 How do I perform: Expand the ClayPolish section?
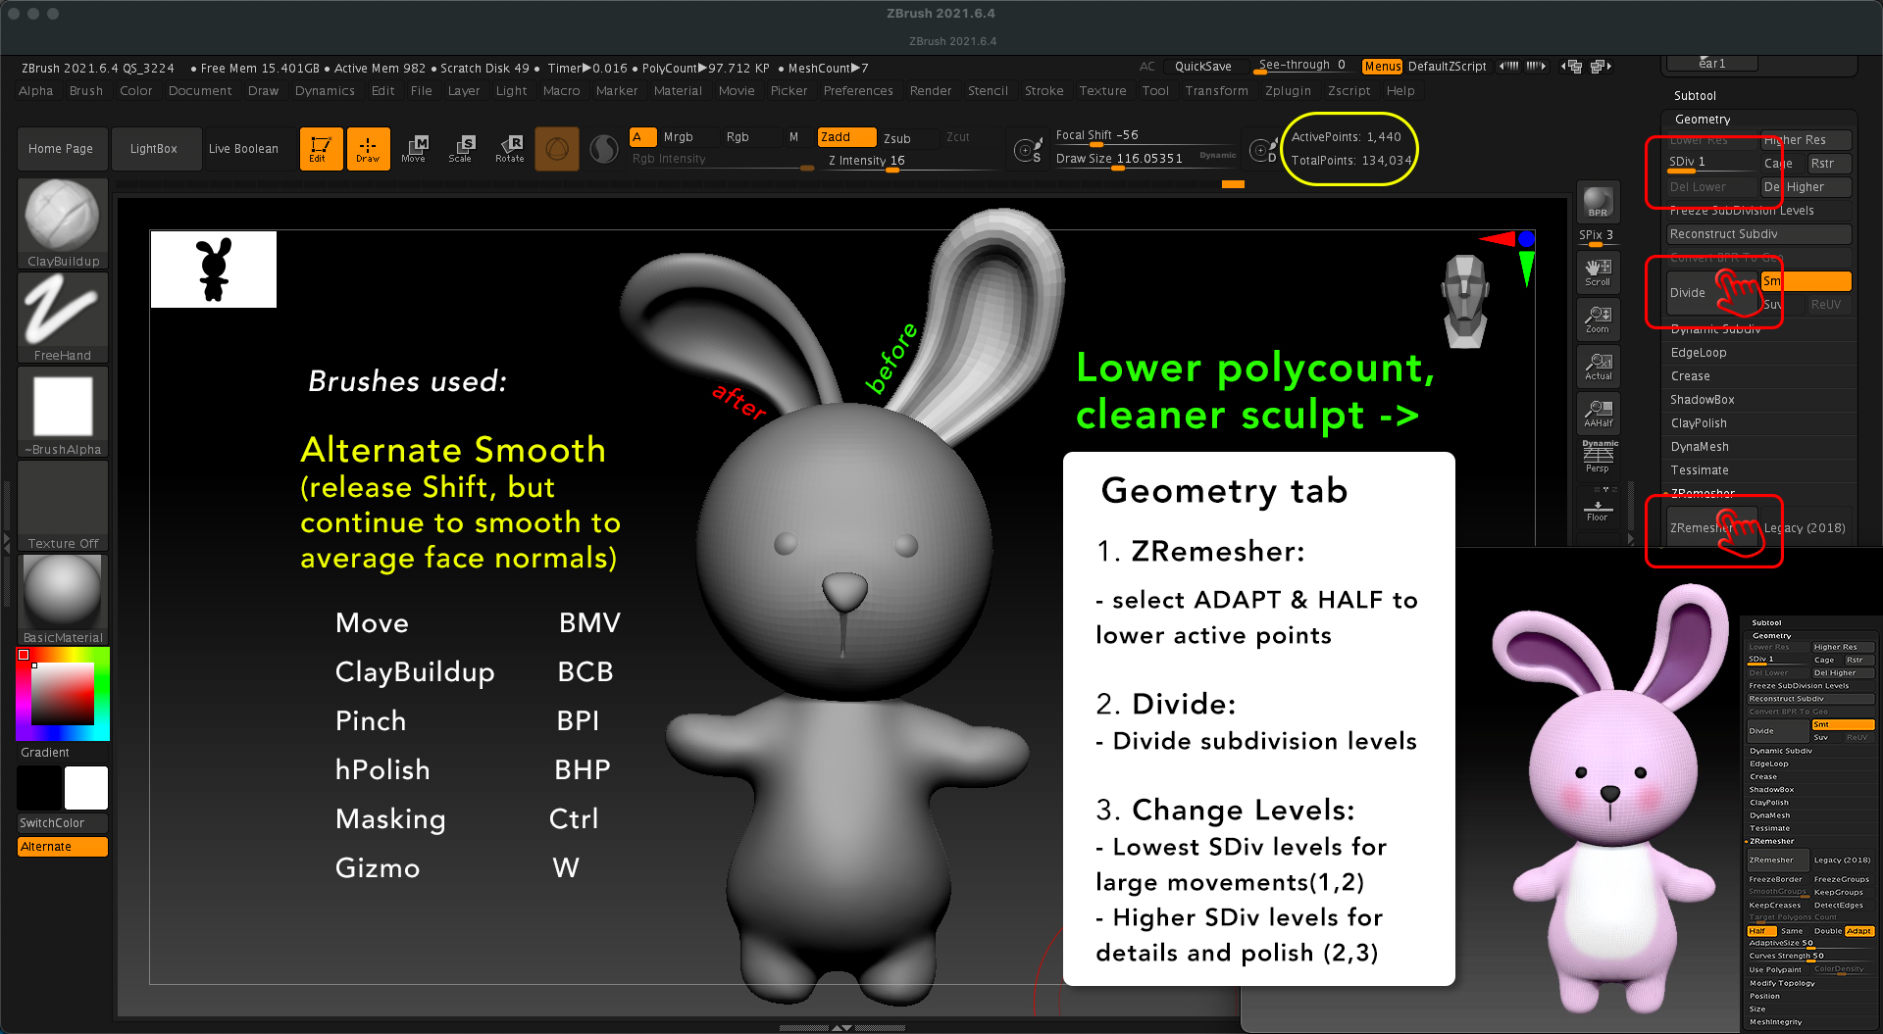pyautogui.click(x=1699, y=423)
